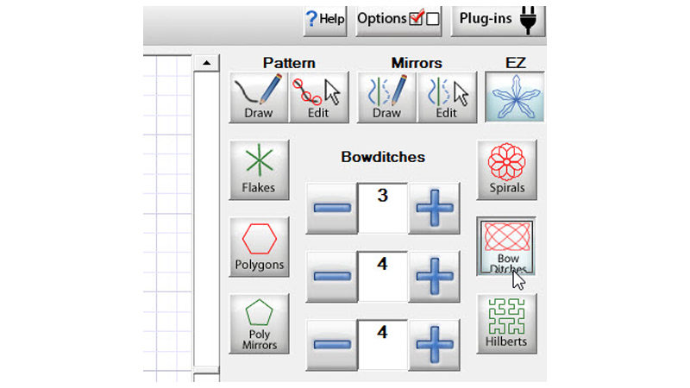
Task: Open the Help button
Action: click(324, 19)
